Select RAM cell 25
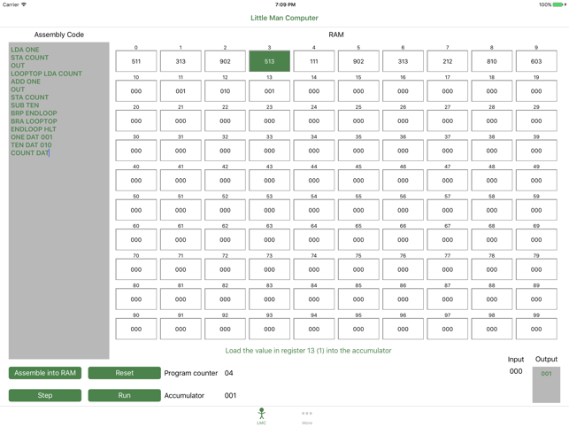The height and width of the screenshot is (427, 569). click(x=358, y=121)
